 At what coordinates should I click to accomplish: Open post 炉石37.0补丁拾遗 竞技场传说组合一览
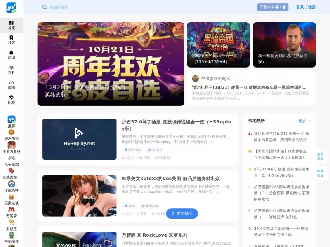[176, 125]
